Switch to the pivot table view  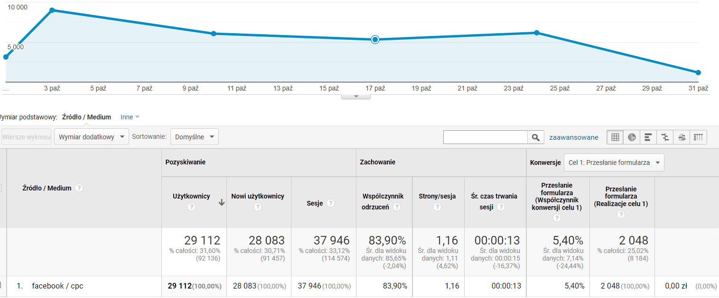698,137
